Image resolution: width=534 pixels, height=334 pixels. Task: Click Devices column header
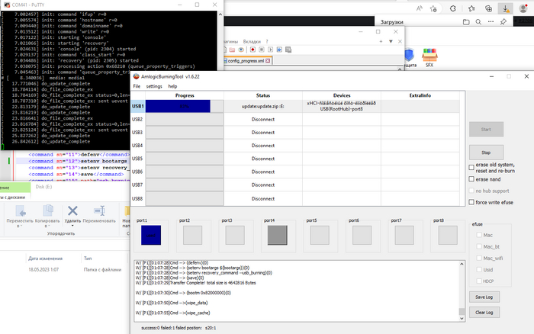342,95
